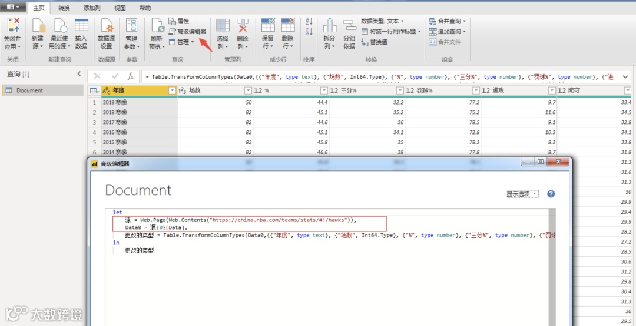This screenshot has width=636, height=326.
Task: Switch to Add Column (添加列) tab
Action: tap(92, 8)
